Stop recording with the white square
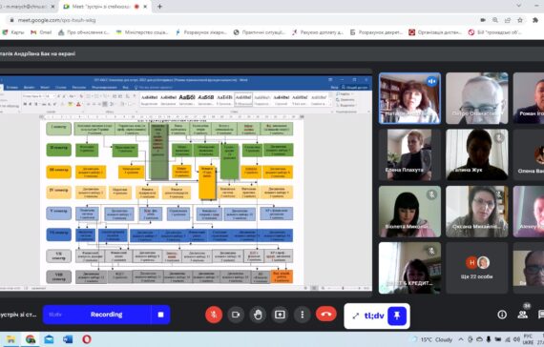544x347 pixels. point(160,315)
